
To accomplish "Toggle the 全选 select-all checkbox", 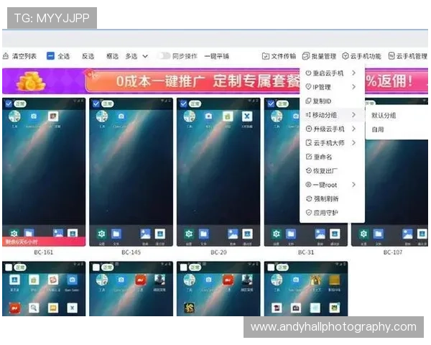I will [x=50, y=56].
